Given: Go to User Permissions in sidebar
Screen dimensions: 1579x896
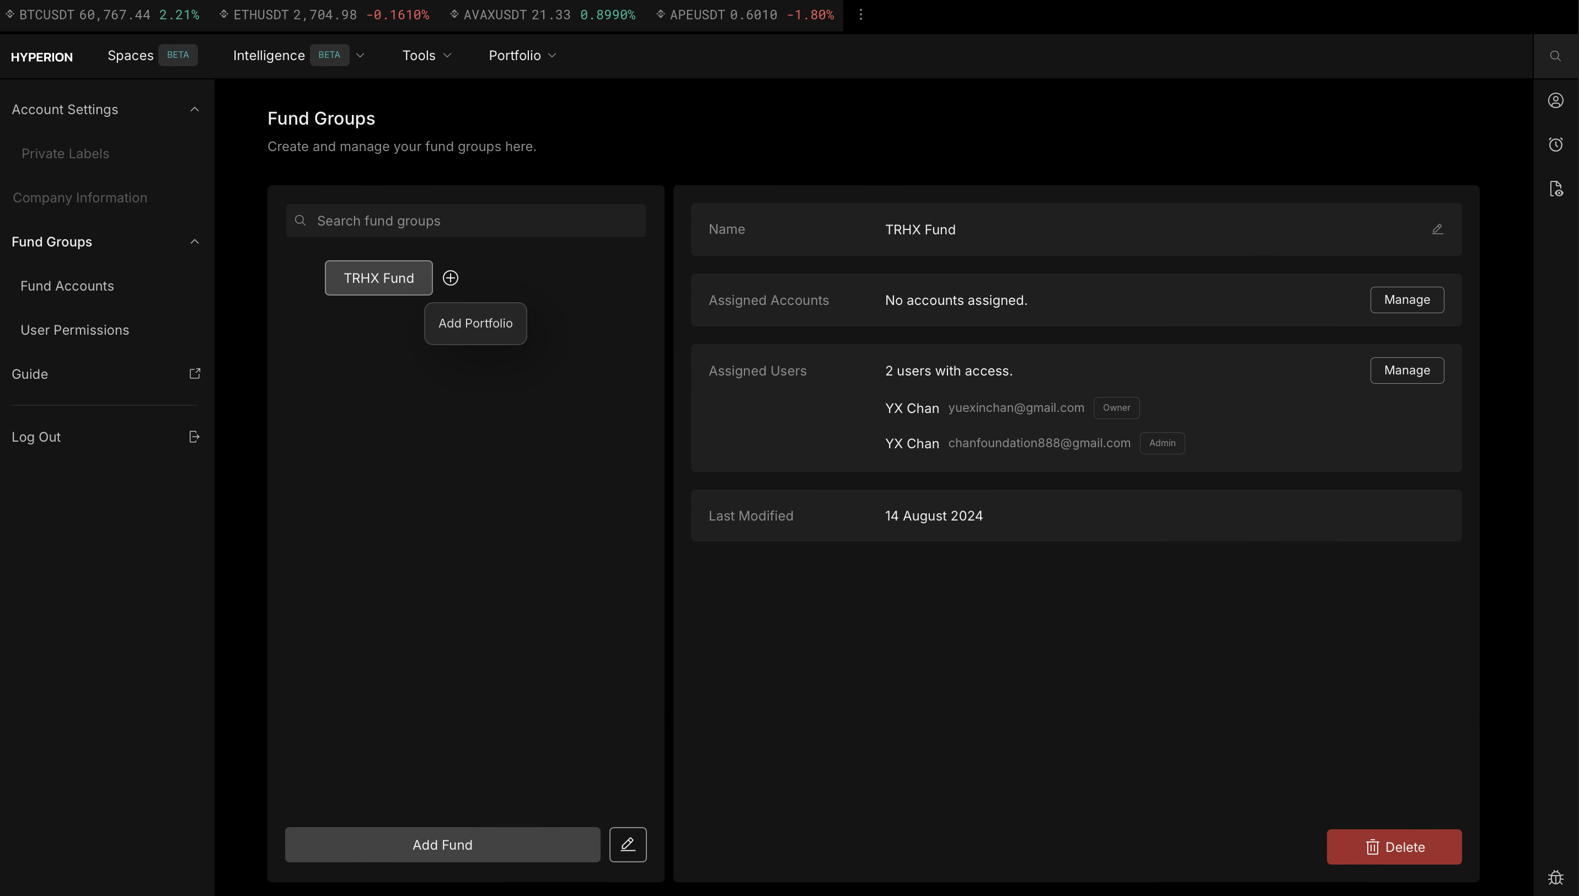Looking at the screenshot, I should pyautogui.click(x=74, y=330).
